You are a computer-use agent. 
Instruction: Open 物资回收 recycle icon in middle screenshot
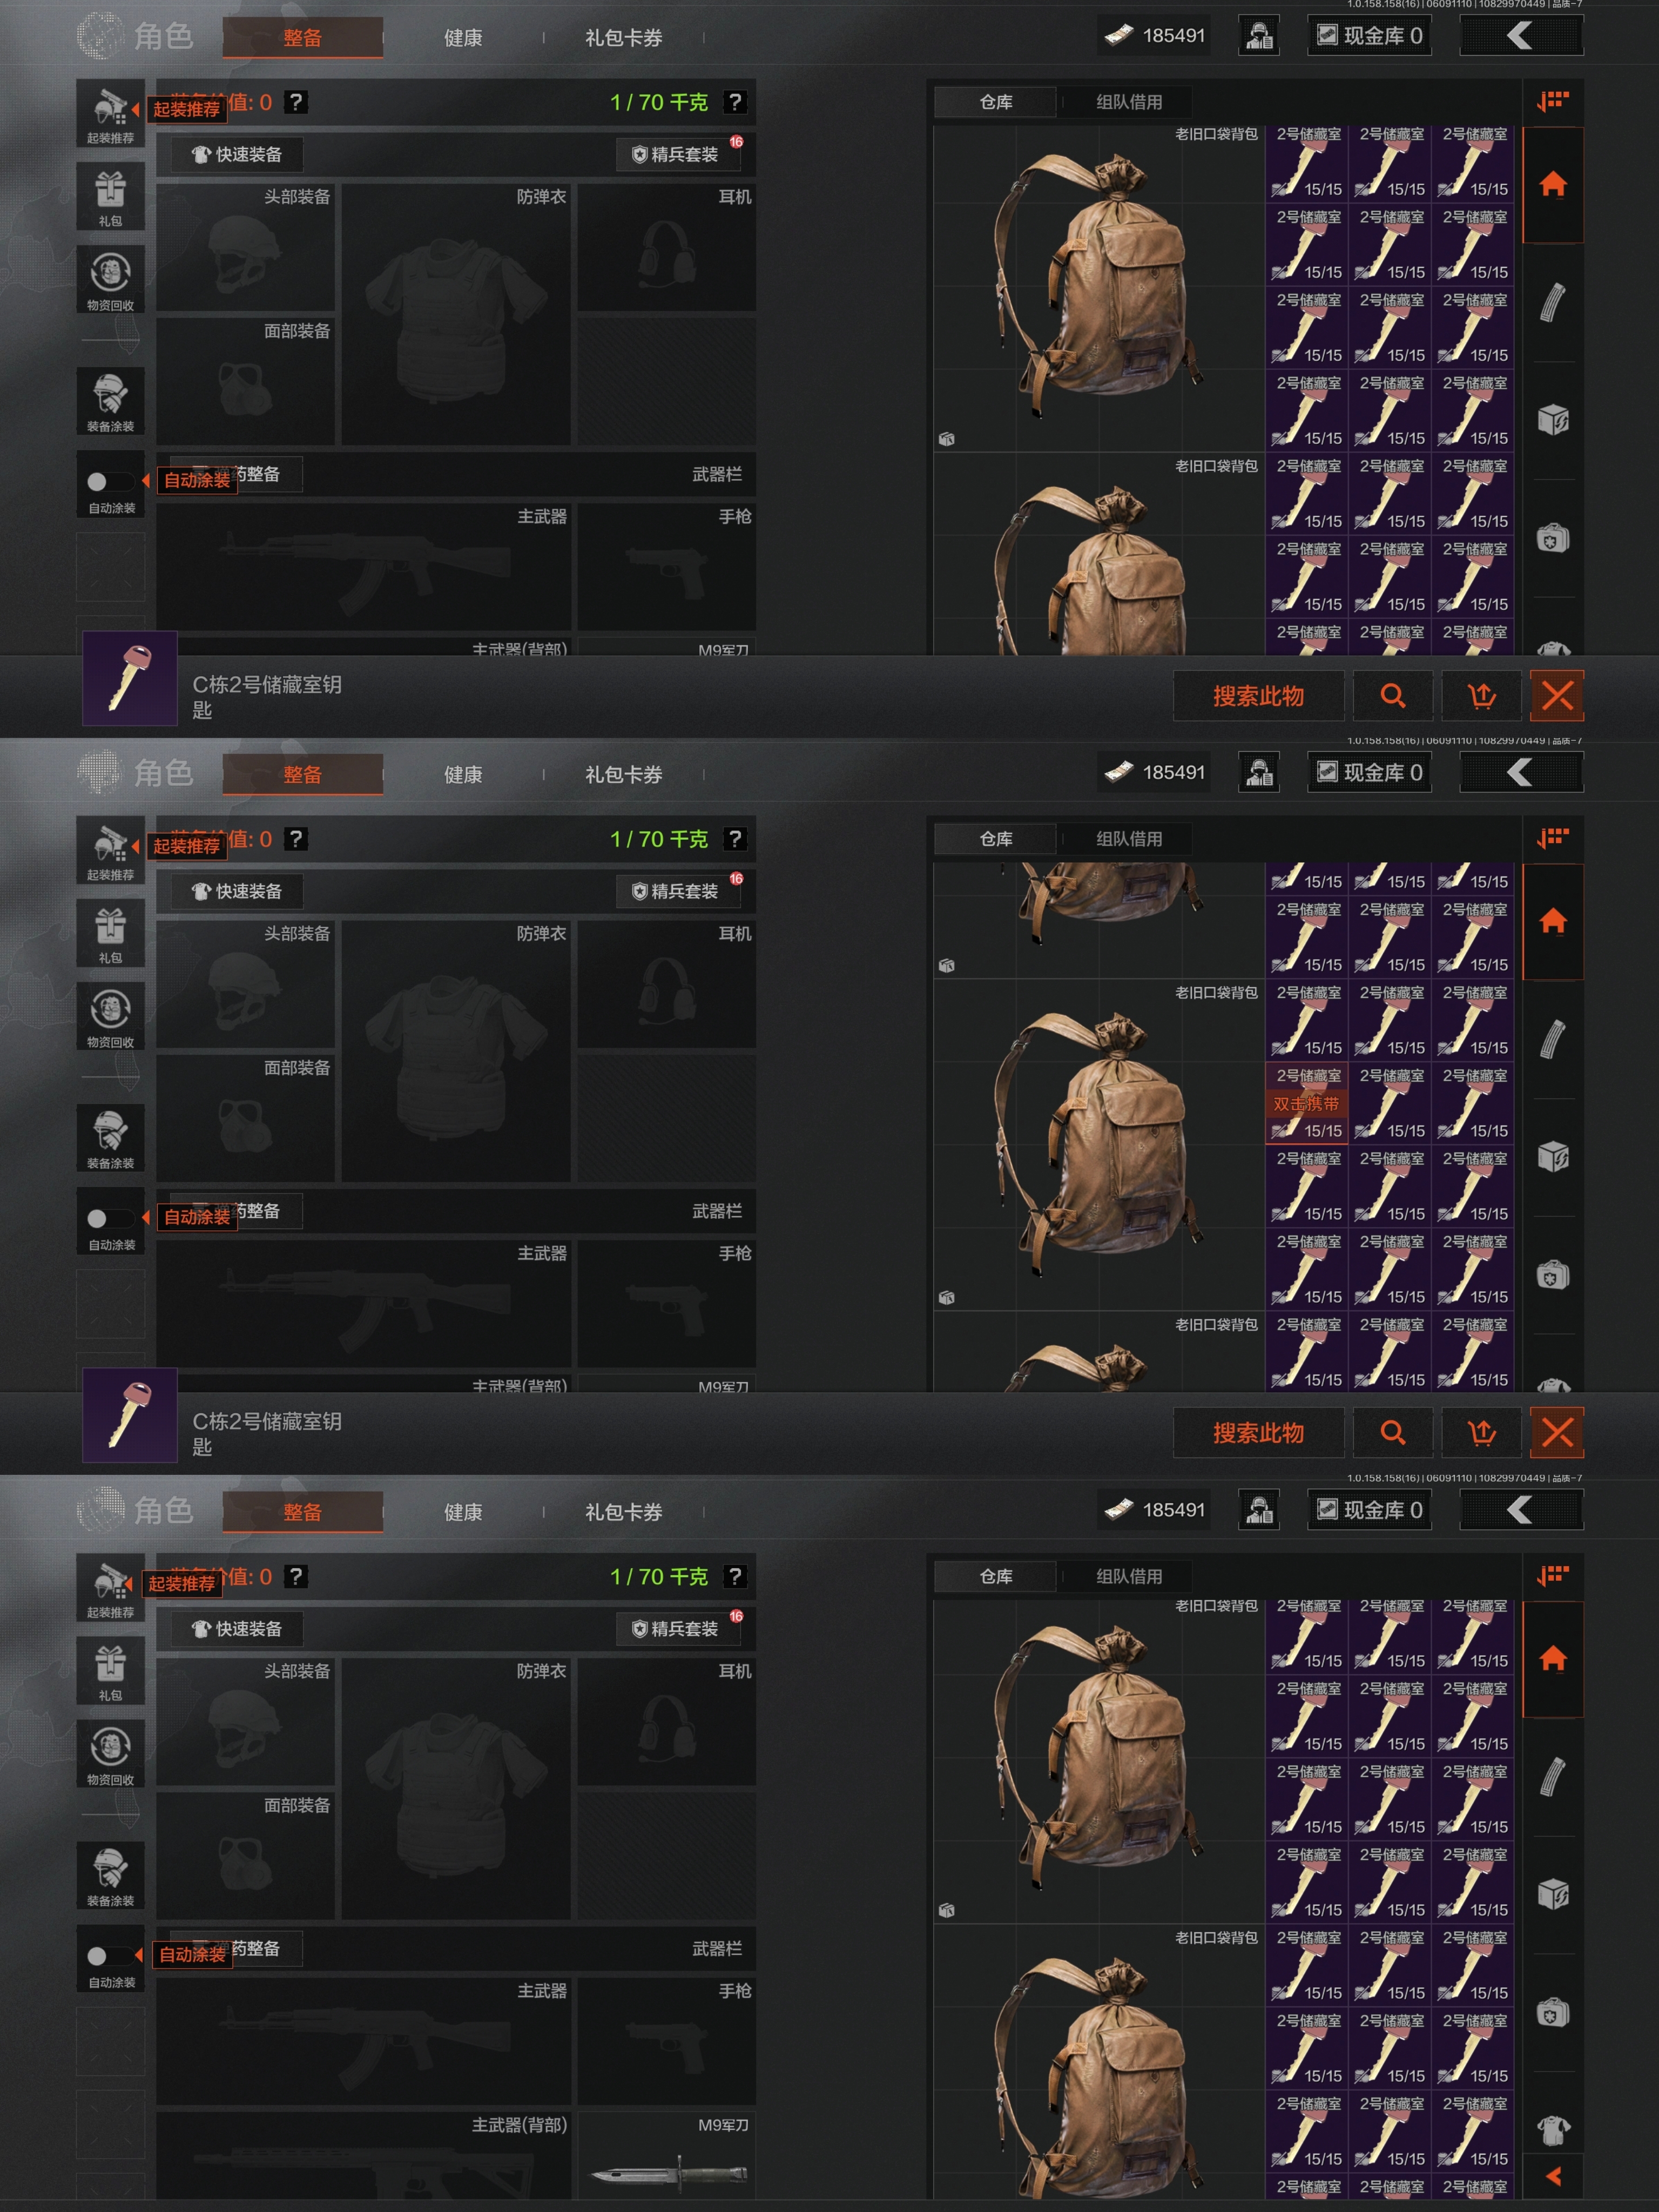110,1016
